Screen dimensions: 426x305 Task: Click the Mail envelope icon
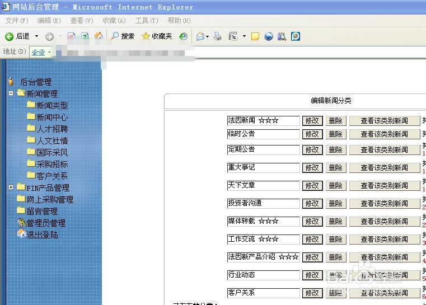coord(200,36)
